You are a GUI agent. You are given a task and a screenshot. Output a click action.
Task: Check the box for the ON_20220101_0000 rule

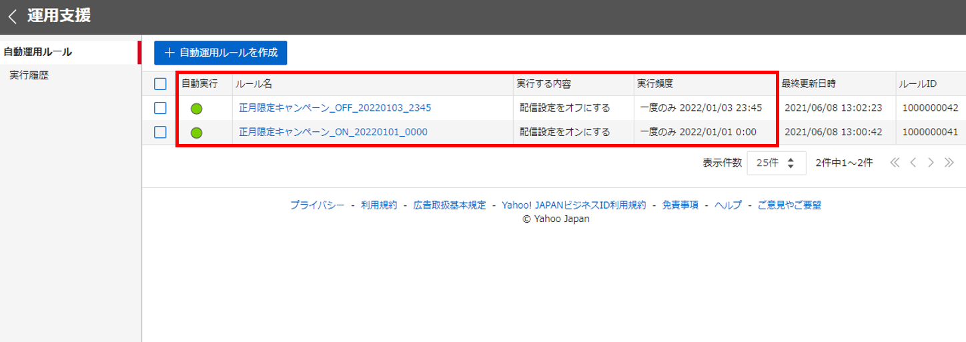(x=160, y=132)
